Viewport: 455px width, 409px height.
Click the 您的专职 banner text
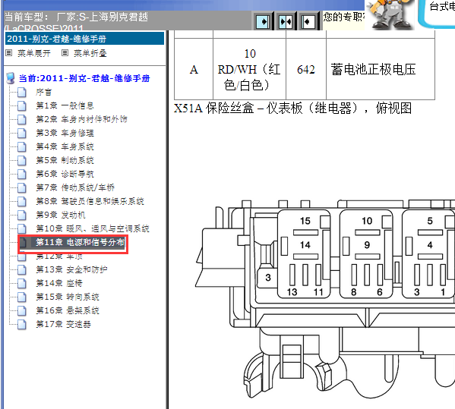343,17
